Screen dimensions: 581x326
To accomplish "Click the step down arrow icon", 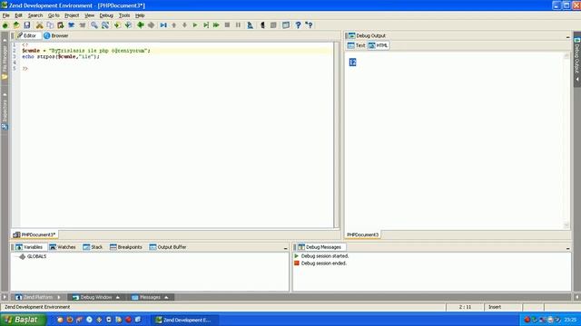I will (x=184, y=25).
